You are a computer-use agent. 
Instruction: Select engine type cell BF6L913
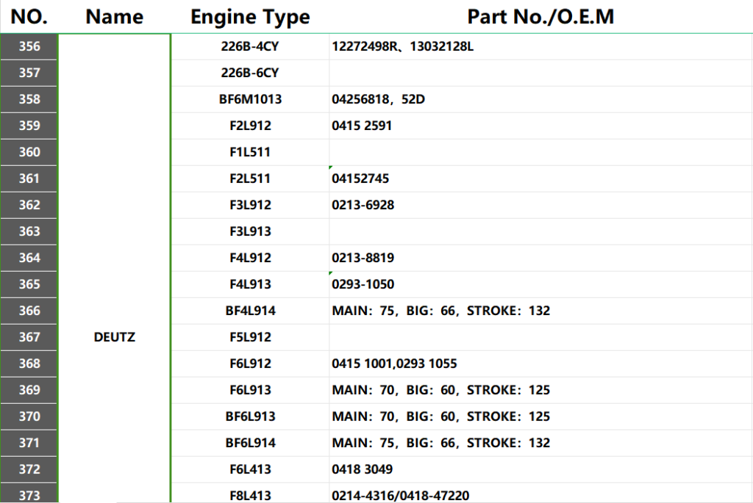(250, 416)
